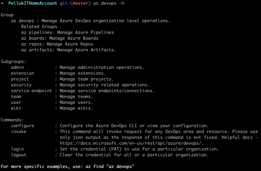Click the 'az repos: Manage Azure Repos' line
Screen dimensions: 261x171
(57, 44)
